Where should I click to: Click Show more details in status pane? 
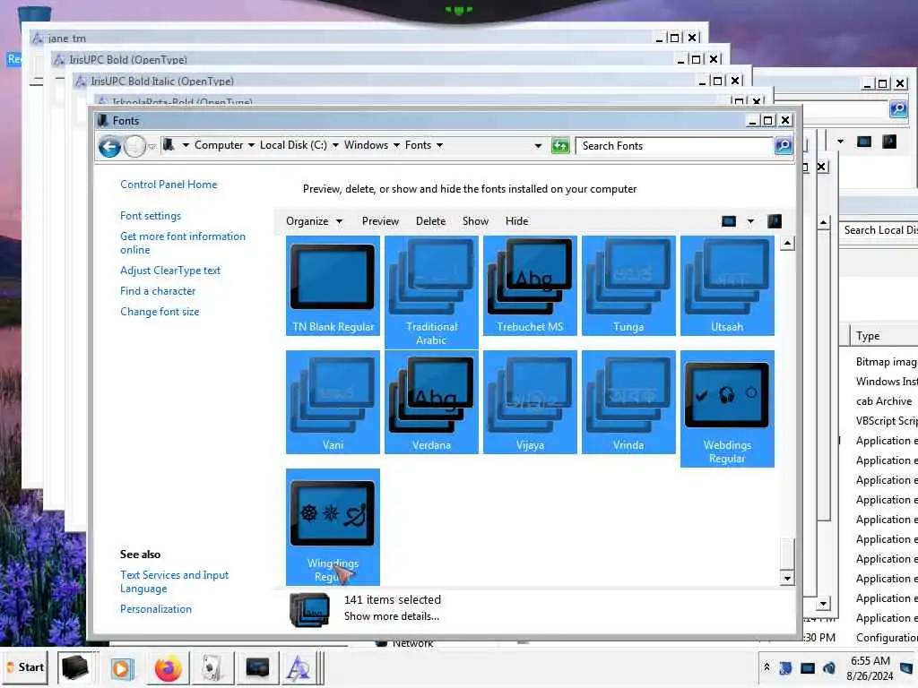coord(392,616)
